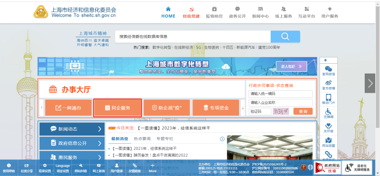Select the 无障碍 accessibility wheelchair icon

coord(328,113)
